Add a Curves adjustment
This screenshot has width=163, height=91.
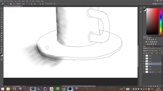(x=151, y=40)
